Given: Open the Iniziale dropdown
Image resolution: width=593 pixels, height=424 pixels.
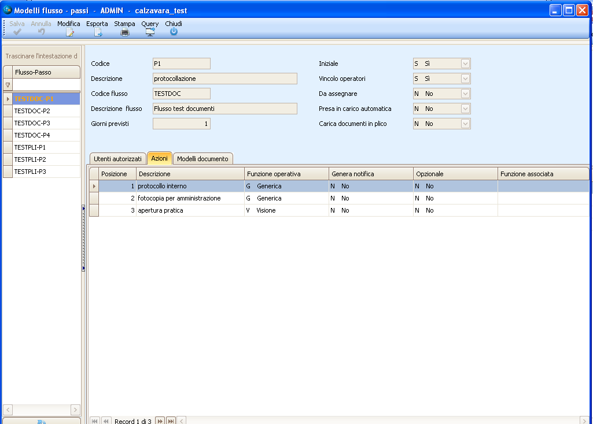Looking at the screenshot, I should coord(465,64).
